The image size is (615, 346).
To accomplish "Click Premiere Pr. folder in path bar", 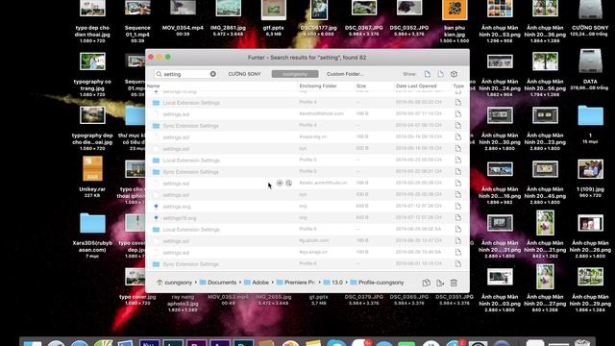I will tap(296, 283).
